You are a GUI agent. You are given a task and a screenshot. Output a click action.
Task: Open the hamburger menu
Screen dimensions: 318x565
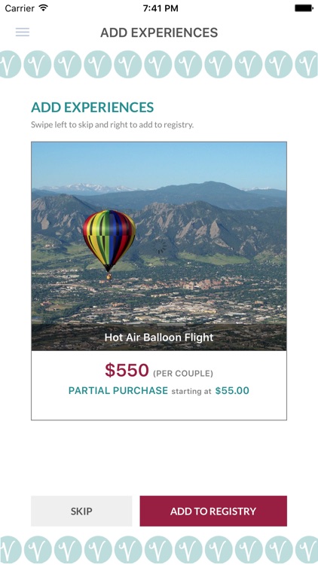coord(23,32)
